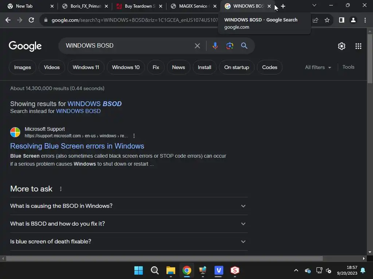The image size is (373, 279).
Task: Open the All filters dropdown
Action: click(x=318, y=67)
